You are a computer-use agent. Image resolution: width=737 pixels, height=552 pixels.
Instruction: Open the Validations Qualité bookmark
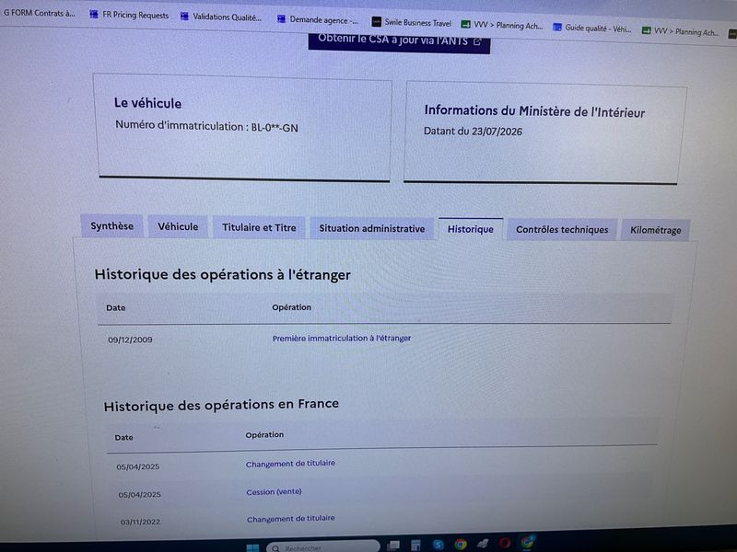[221, 17]
